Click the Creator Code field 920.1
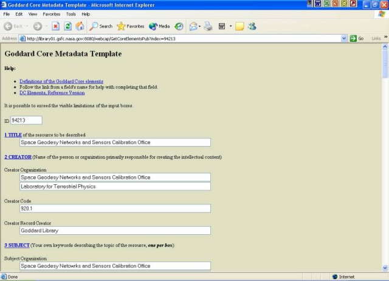 click(115, 209)
